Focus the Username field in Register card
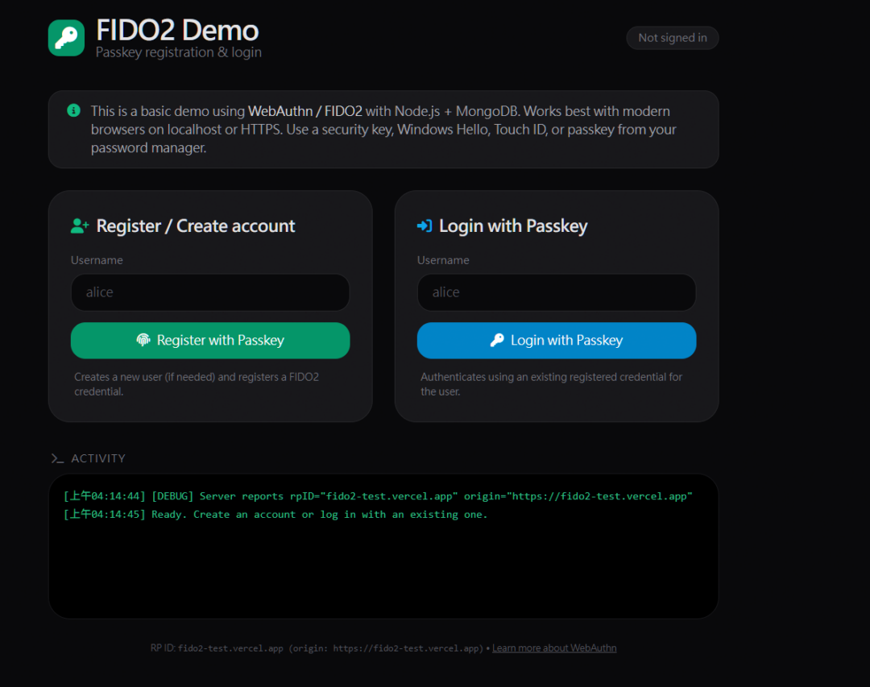The width and height of the screenshot is (870, 687). pos(210,292)
